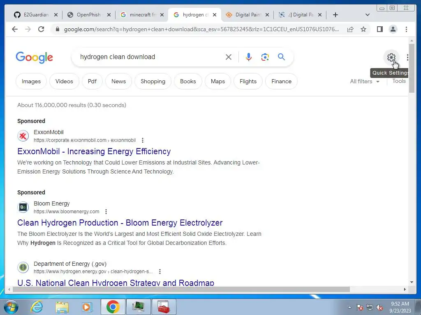The height and width of the screenshot is (315, 421).
Task: Open options dots beside Department of Energy result
Action: 160,272
